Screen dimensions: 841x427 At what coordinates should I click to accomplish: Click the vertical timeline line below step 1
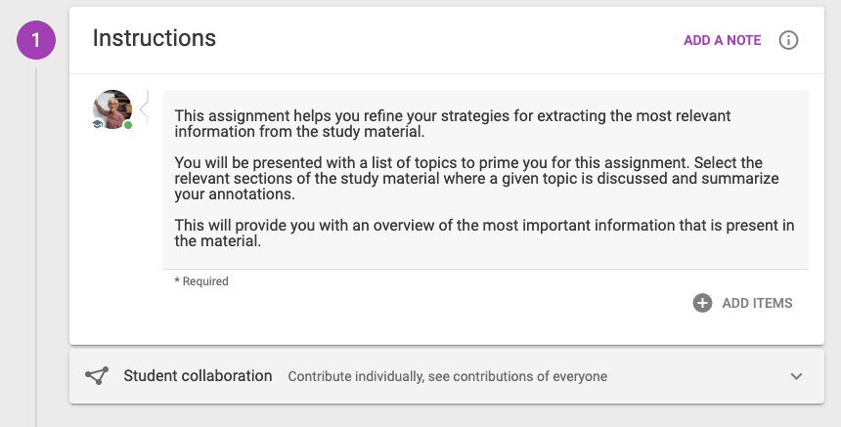pos(36,246)
